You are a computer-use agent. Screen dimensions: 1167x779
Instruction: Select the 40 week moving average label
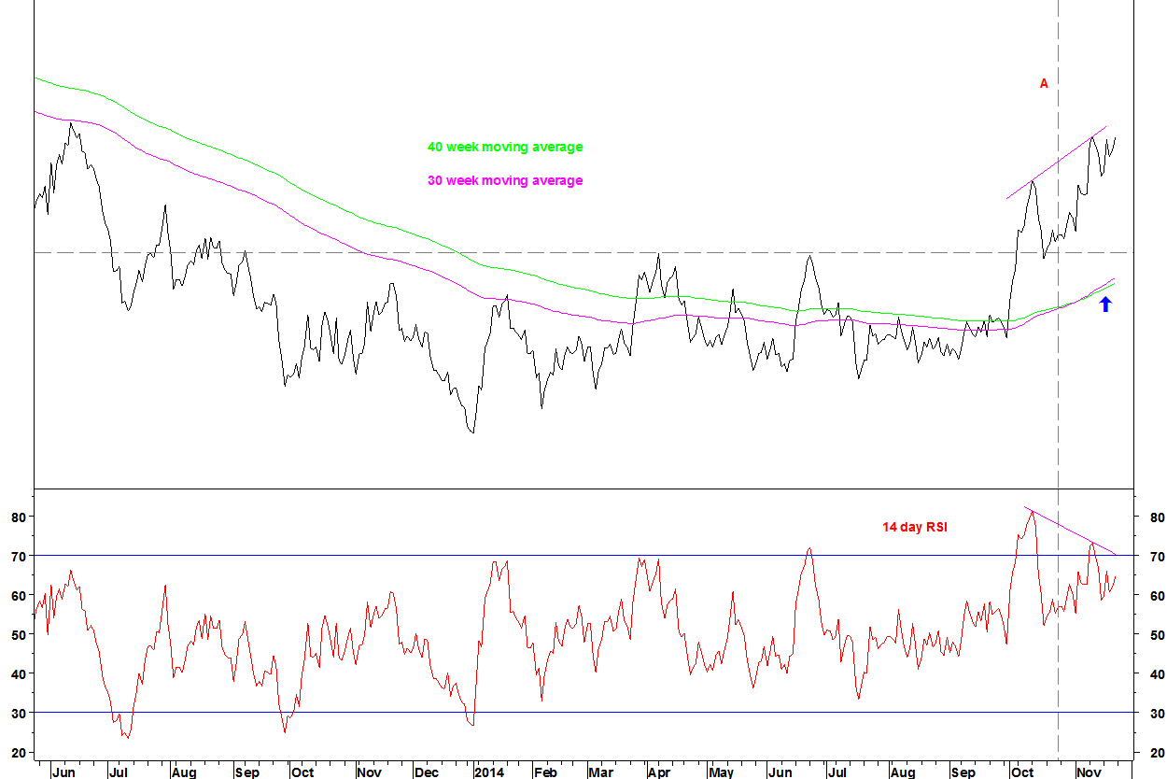(504, 147)
